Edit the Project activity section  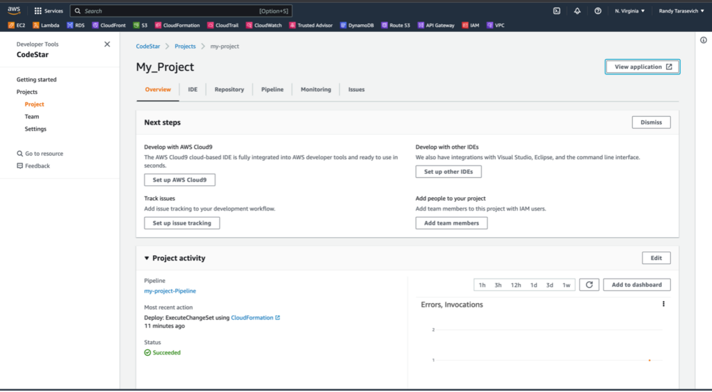point(656,258)
